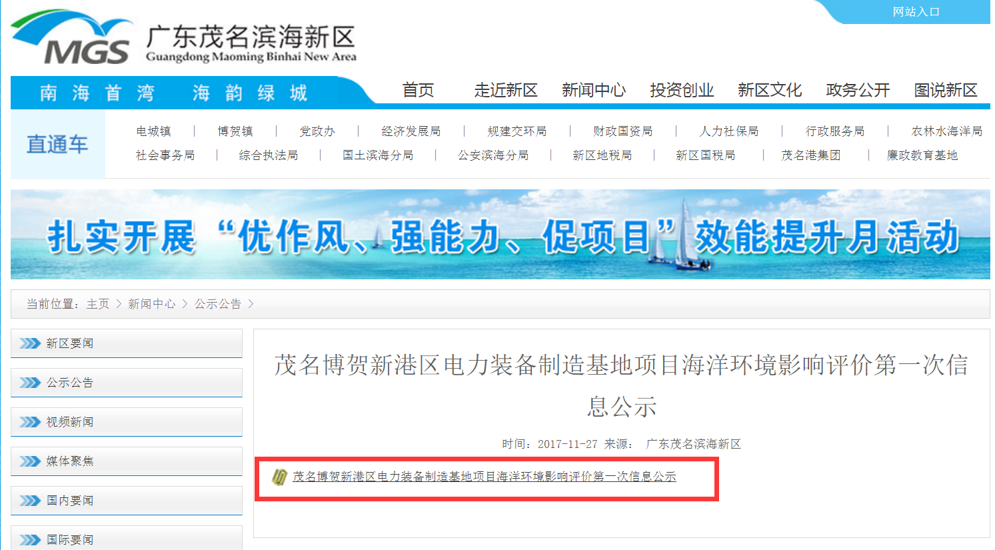995x550 pixels.
Task: Open the attached 海洋环境影响评价 document link
Action: pyautogui.click(x=484, y=477)
